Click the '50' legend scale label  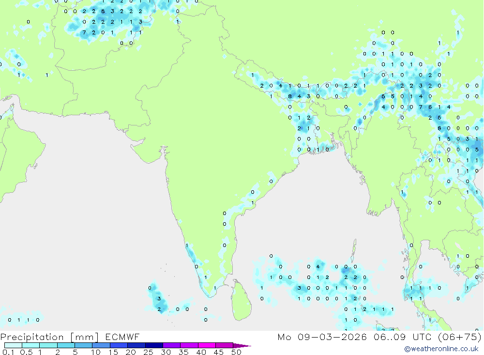(236, 352)
